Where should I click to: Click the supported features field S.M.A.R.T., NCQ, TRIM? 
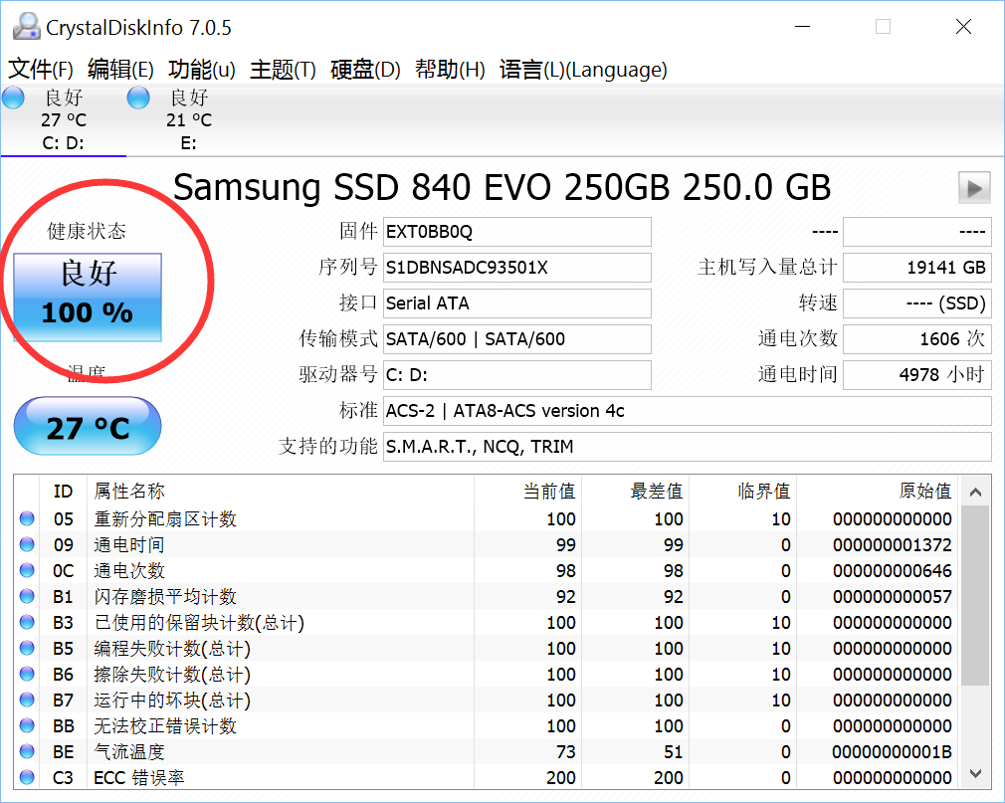[688, 447]
